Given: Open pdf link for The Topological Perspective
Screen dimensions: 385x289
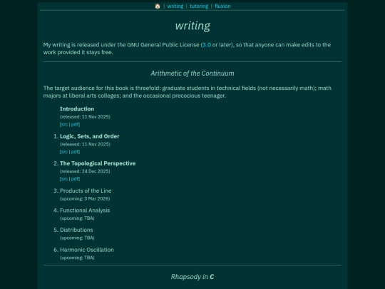Looking at the screenshot, I should [75, 179].
